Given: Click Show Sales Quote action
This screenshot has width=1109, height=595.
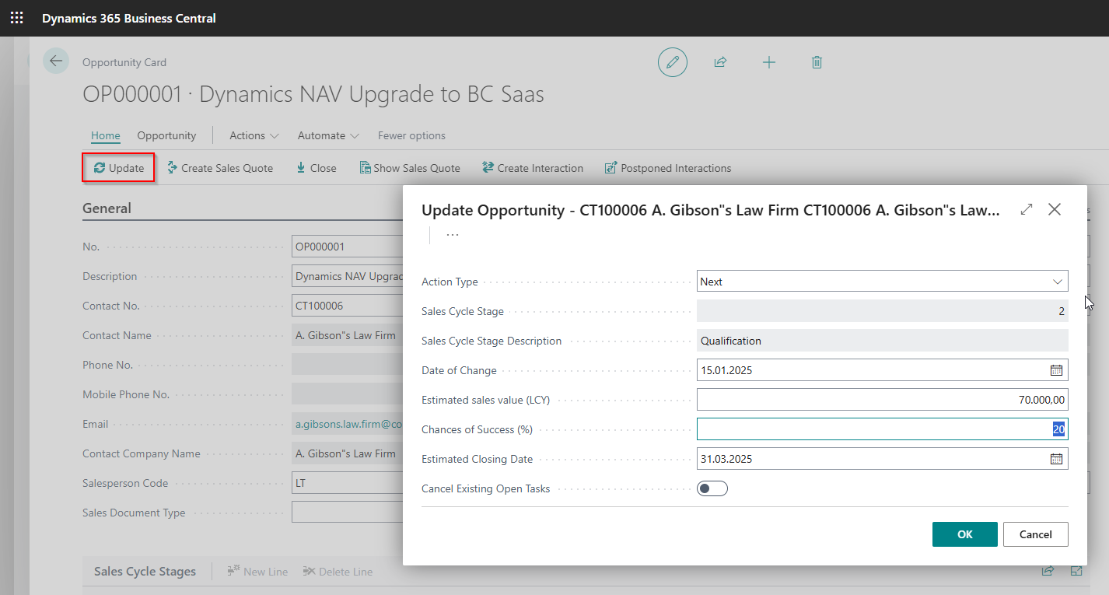Looking at the screenshot, I should click(410, 168).
